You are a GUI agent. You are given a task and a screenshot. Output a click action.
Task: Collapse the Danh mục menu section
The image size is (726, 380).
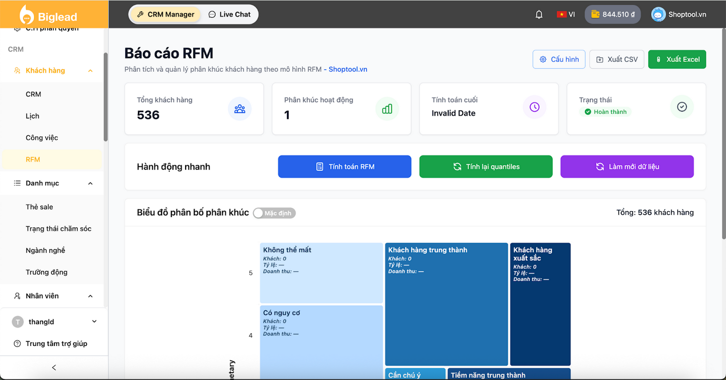click(x=90, y=183)
